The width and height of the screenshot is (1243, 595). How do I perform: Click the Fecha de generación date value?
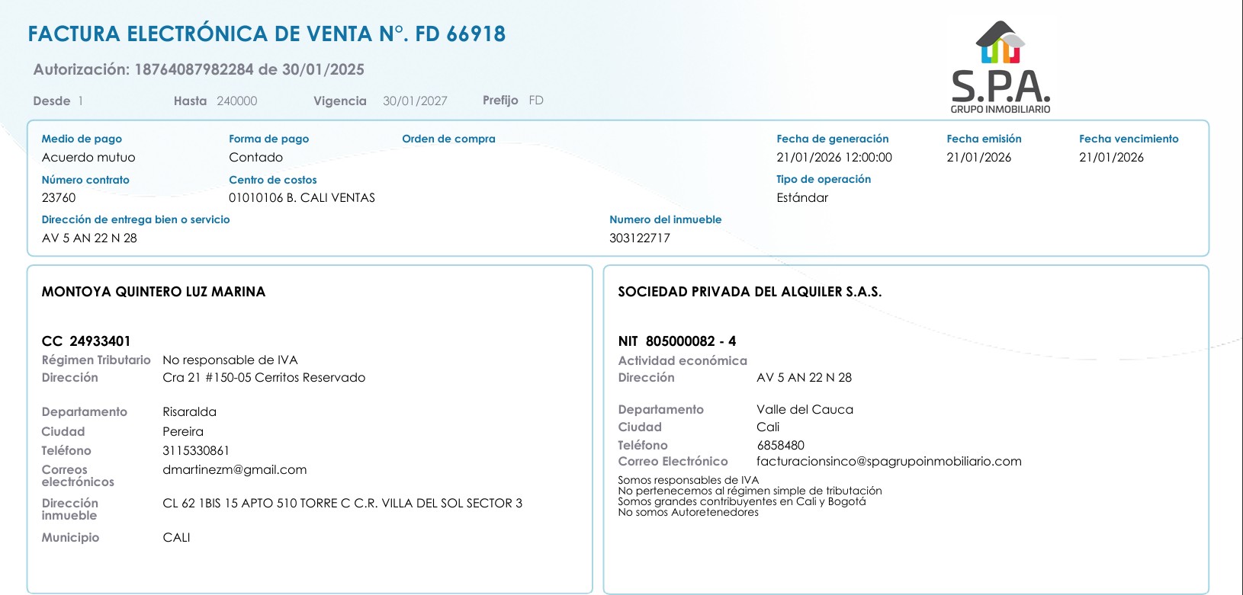[x=833, y=158]
